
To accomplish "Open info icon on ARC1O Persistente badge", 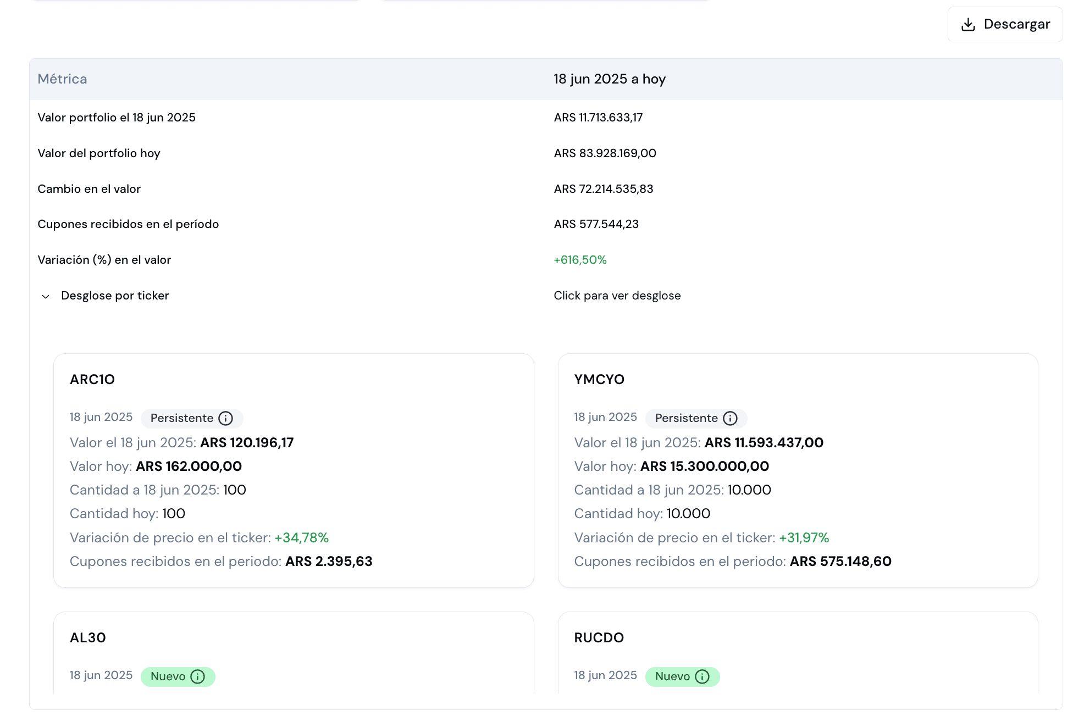I will [x=225, y=418].
